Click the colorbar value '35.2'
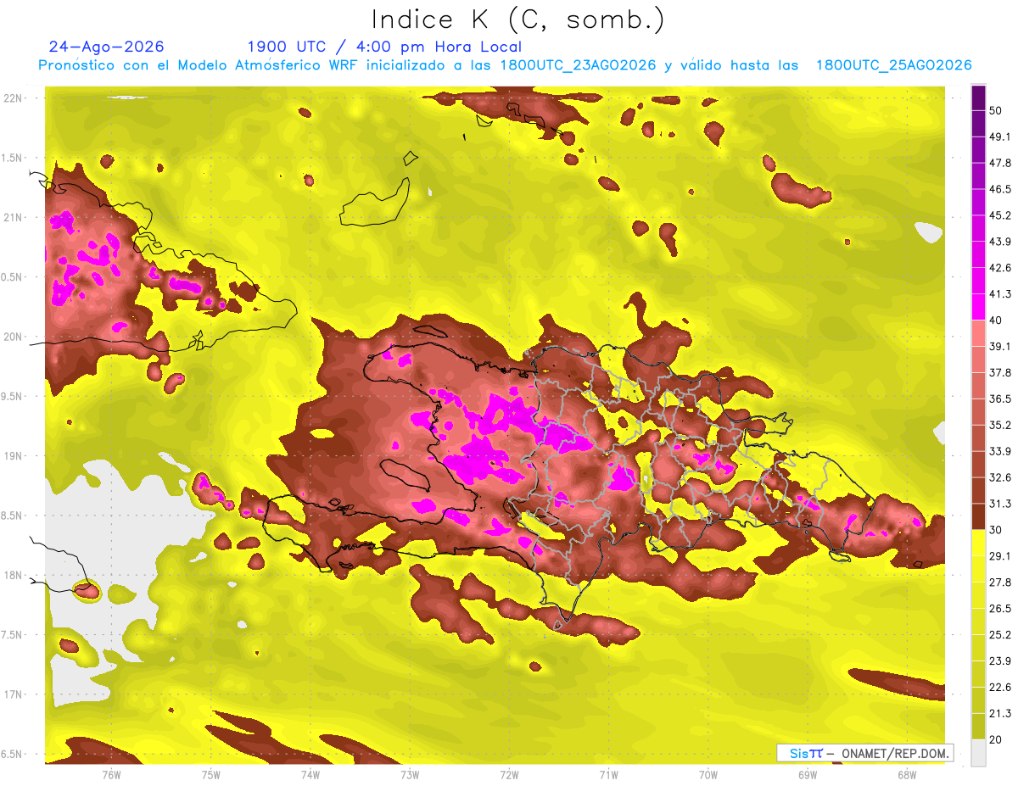Screen dimensions: 1018x786 [1000, 426]
